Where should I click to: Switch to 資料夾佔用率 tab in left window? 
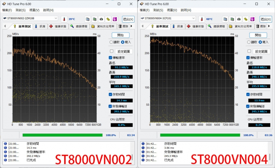[103, 26]
